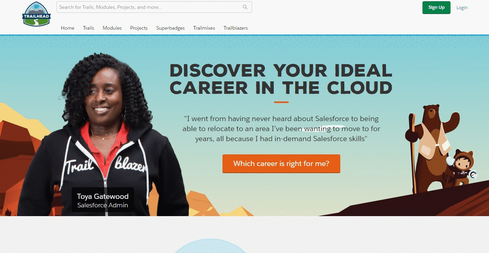Click Which career is right for me button

pos(281,164)
